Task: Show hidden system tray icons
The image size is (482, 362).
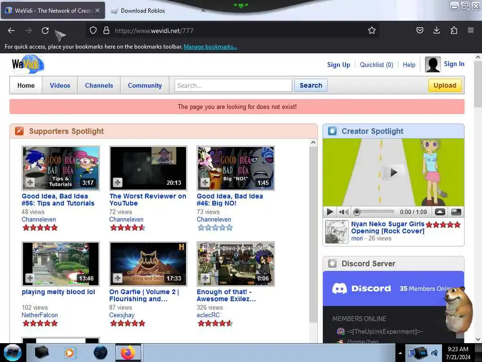Action: [400, 353]
